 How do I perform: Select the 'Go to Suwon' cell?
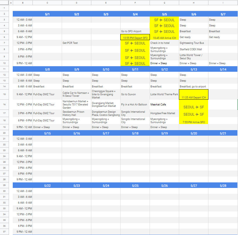(x=135, y=94)
